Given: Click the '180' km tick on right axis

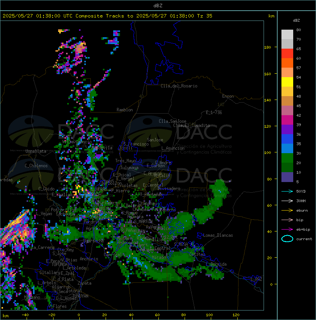Looking at the screenshot, I should pyautogui.click(x=267, y=48).
